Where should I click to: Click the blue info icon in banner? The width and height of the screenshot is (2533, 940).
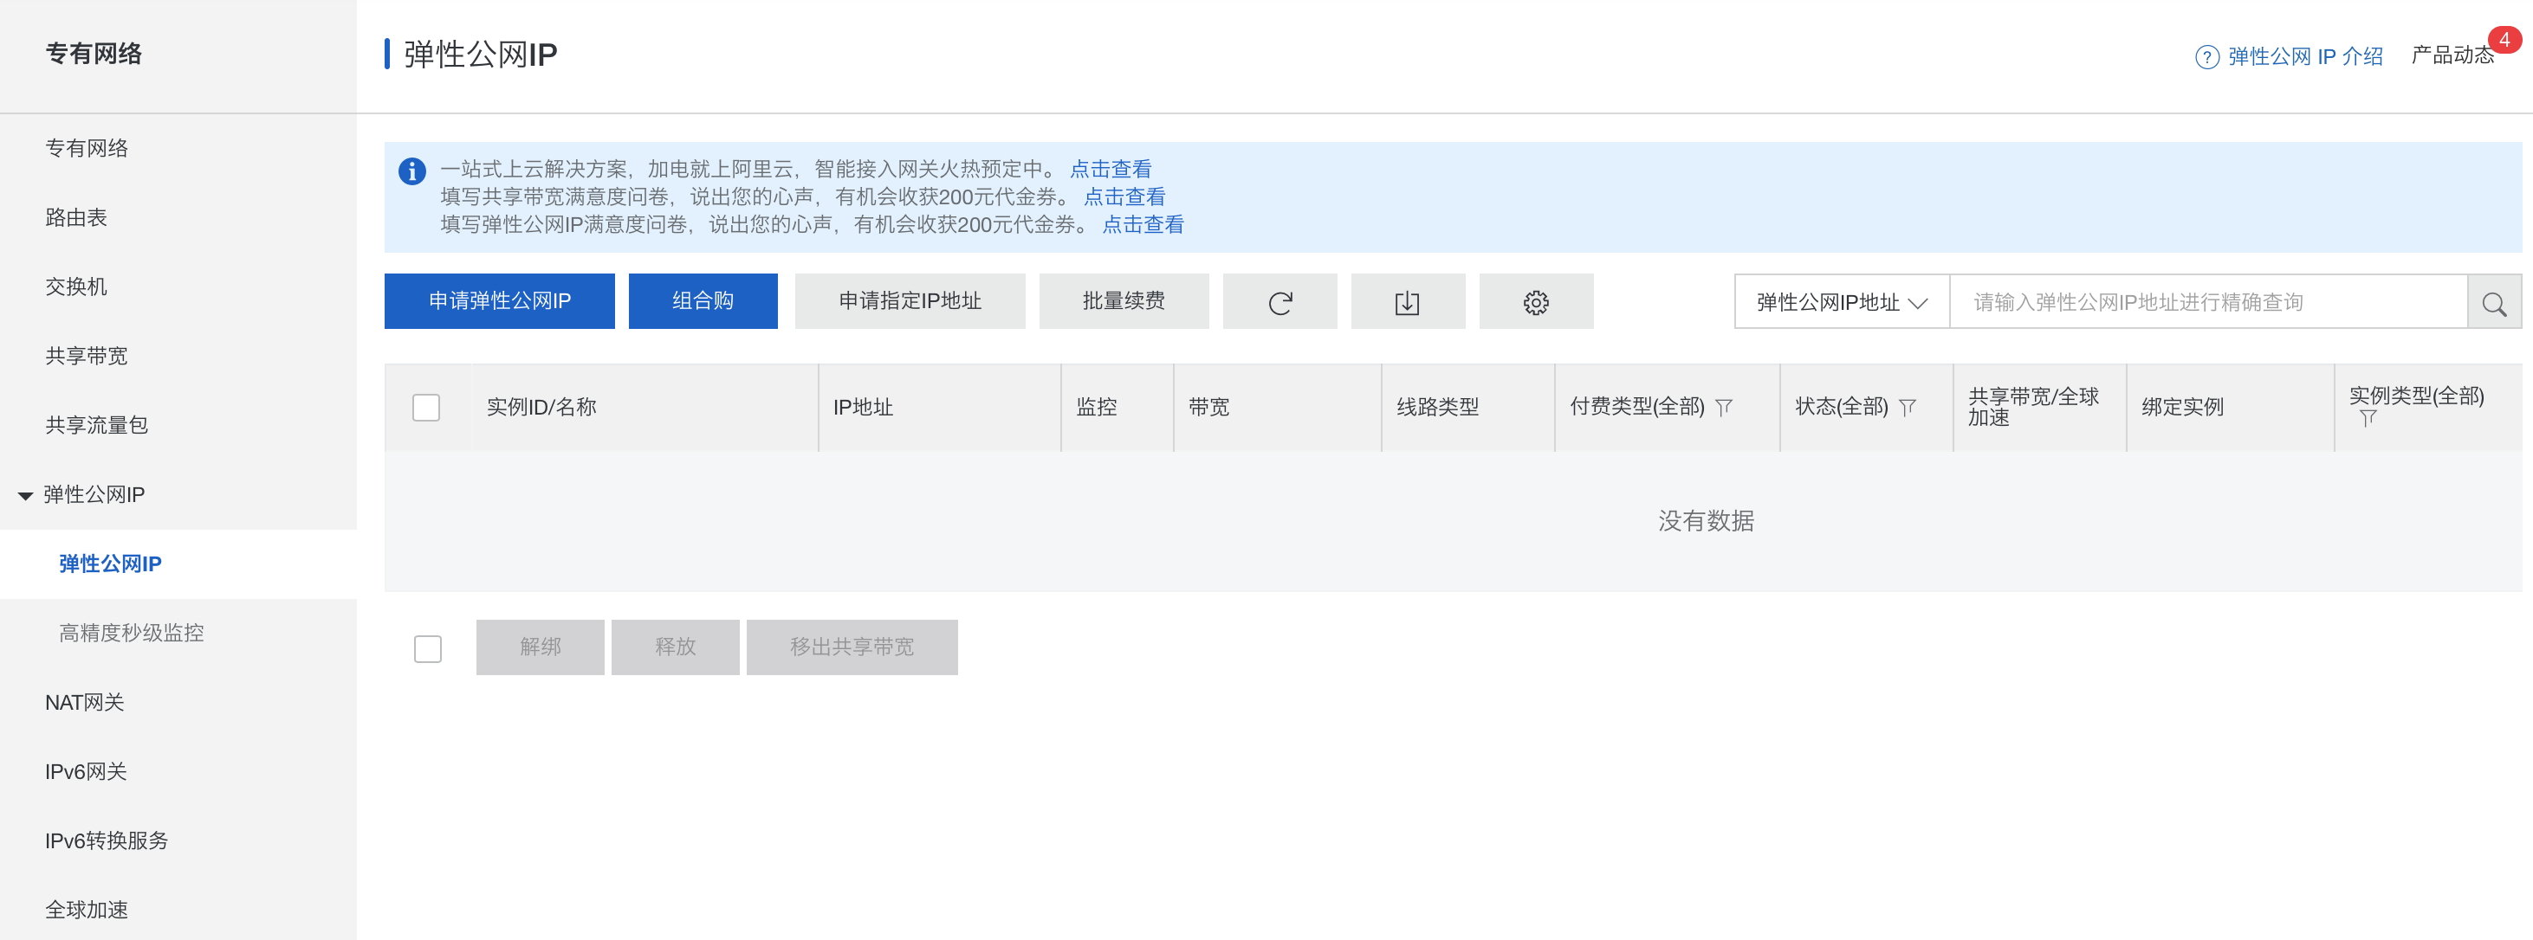pos(412,171)
